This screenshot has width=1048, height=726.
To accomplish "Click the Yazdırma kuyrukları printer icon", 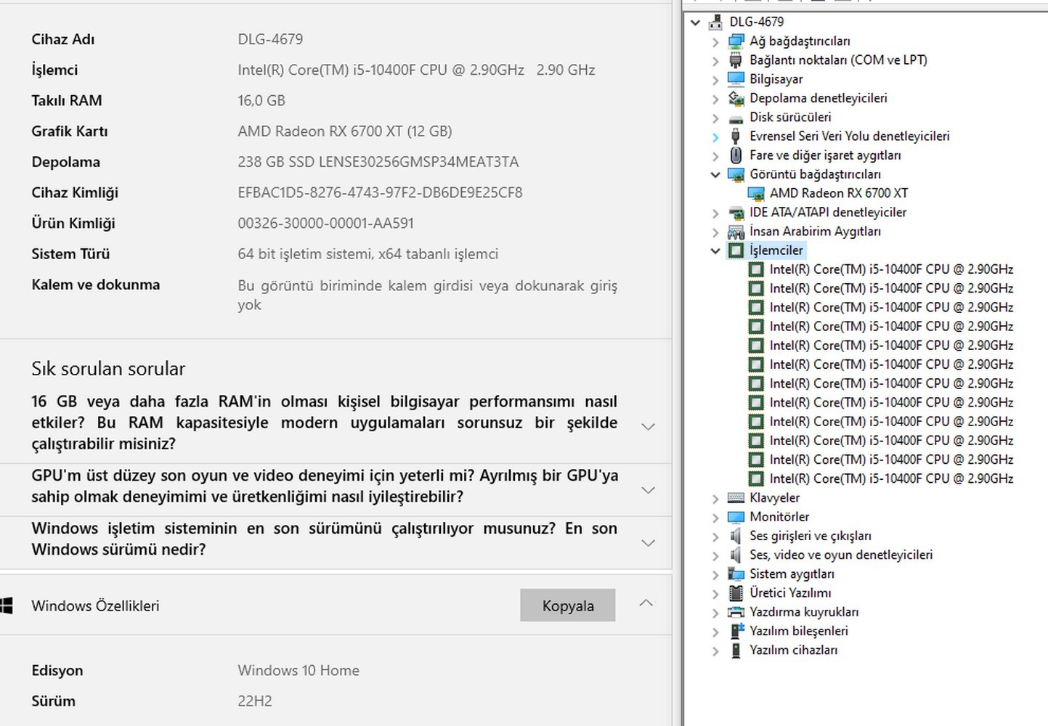I will 736,612.
